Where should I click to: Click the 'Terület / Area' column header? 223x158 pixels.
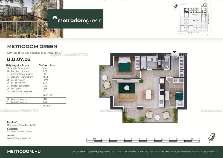click(x=47, y=65)
